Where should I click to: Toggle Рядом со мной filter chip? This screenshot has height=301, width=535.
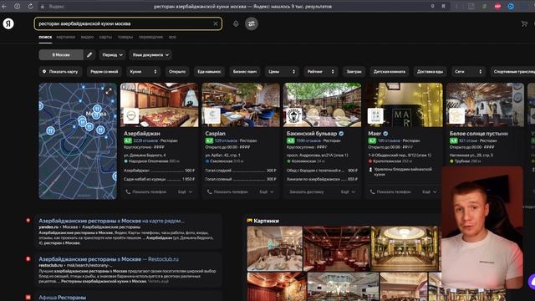coord(104,72)
